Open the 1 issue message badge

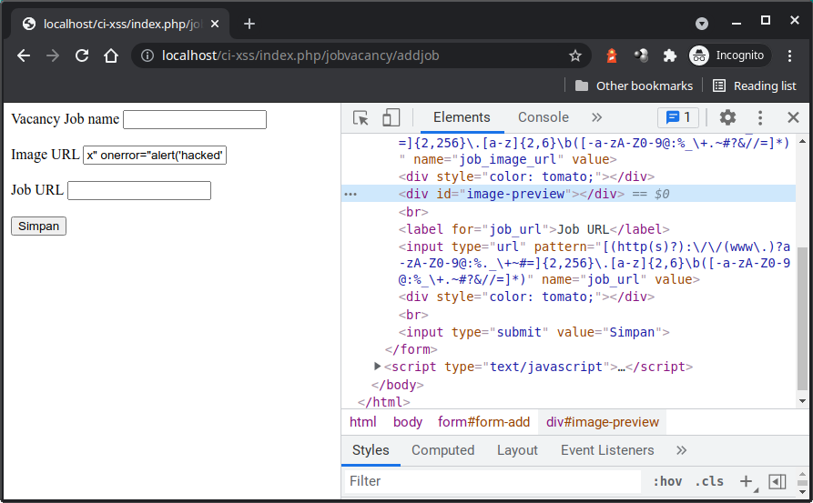pos(678,117)
